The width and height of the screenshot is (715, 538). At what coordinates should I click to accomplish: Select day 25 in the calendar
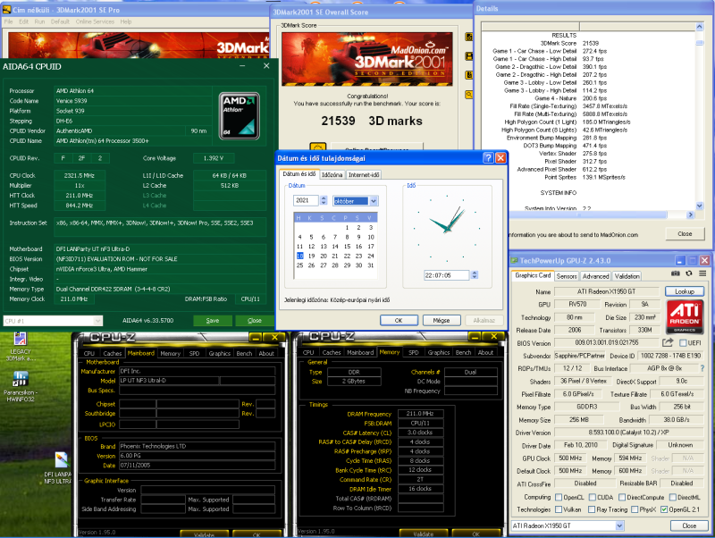click(299, 265)
